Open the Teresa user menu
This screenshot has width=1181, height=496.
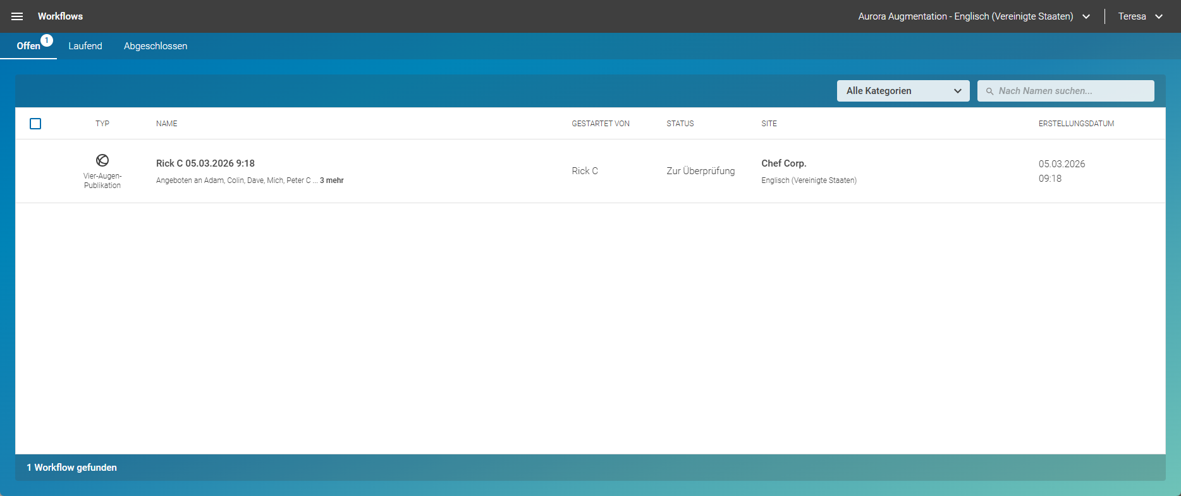(1140, 16)
